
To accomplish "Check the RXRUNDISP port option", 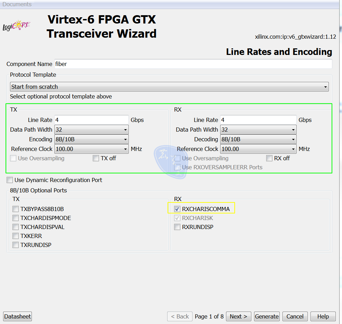I will [x=177, y=227].
